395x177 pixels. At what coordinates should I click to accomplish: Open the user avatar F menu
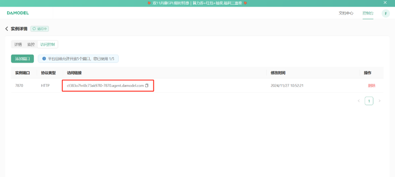(x=386, y=13)
